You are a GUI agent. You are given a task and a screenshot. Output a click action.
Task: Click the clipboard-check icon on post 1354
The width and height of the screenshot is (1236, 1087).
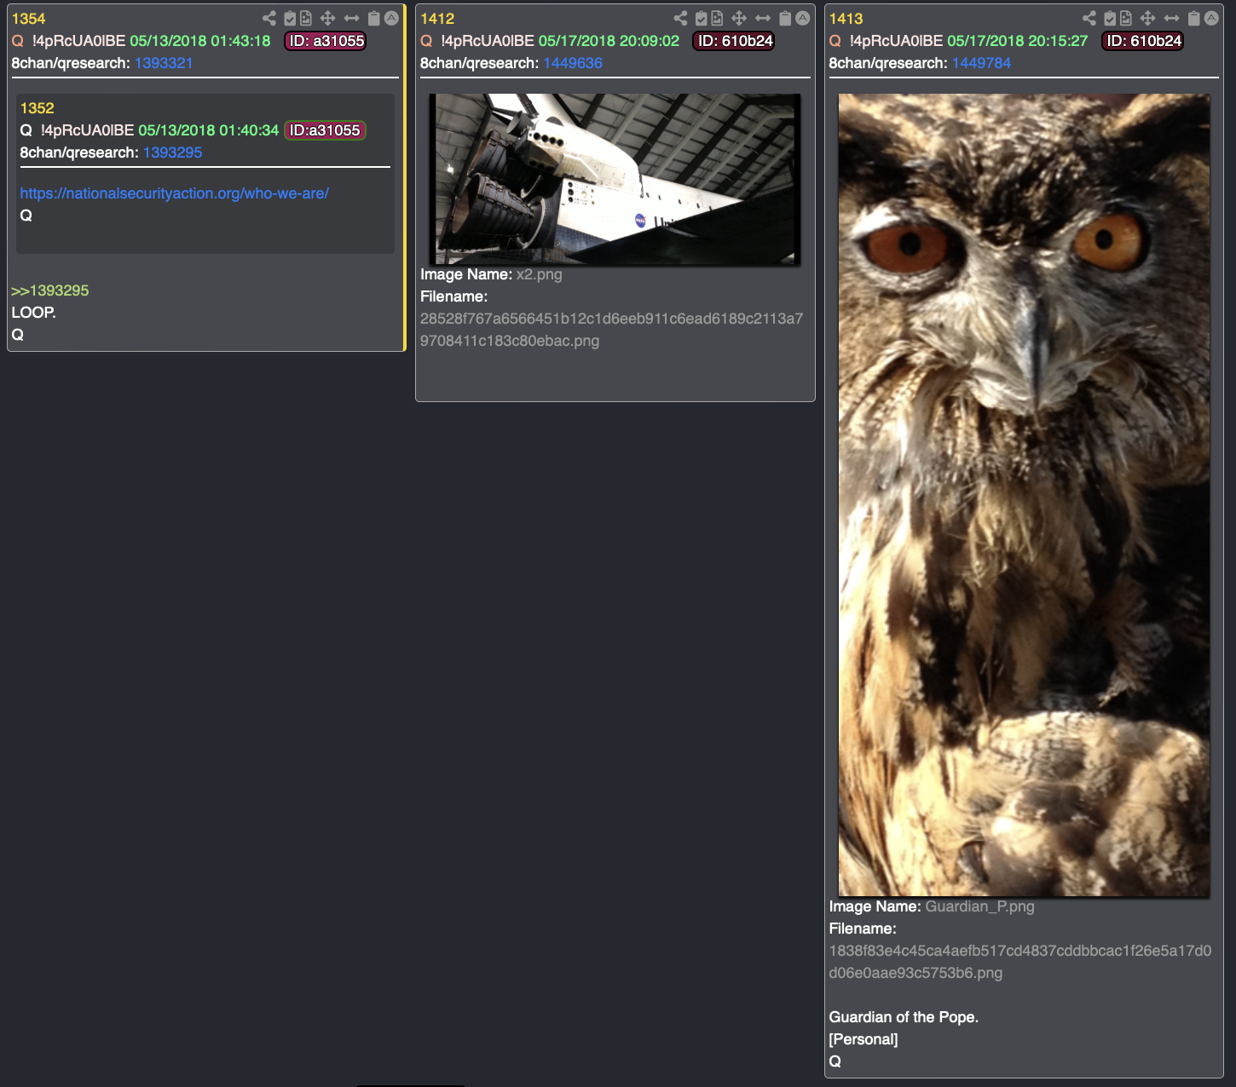coord(290,18)
